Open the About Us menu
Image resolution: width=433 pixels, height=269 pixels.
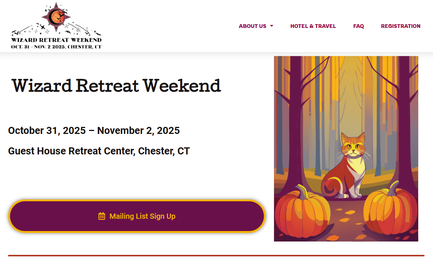click(x=252, y=26)
